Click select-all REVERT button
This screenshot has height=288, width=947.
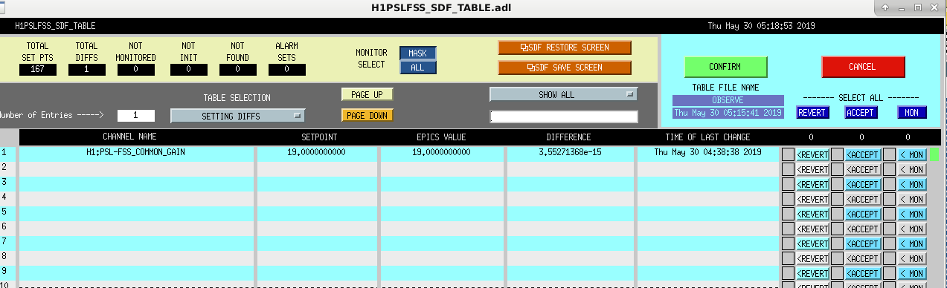click(812, 113)
